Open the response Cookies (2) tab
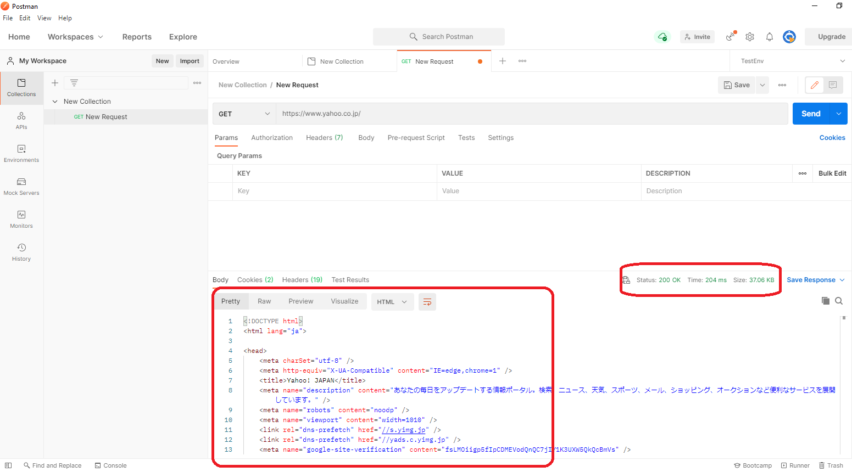Image resolution: width=852 pixels, height=472 pixels. (255, 280)
